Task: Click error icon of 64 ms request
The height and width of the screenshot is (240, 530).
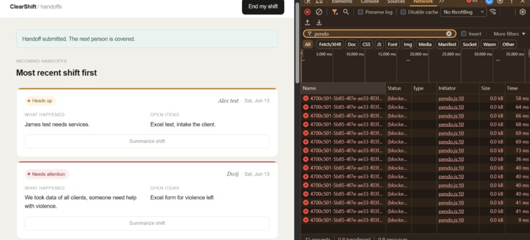Action: tap(306, 107)
